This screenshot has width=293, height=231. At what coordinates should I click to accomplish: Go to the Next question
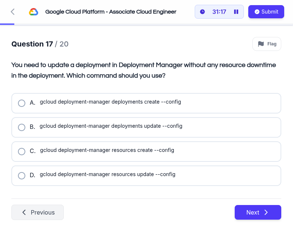[258, 212]
